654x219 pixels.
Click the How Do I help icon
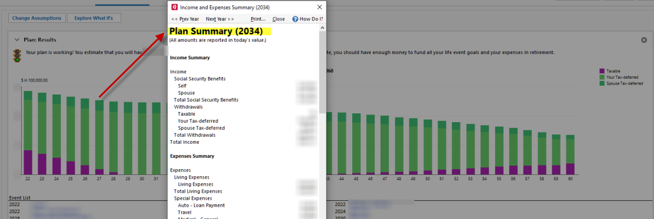pos(295,19)
